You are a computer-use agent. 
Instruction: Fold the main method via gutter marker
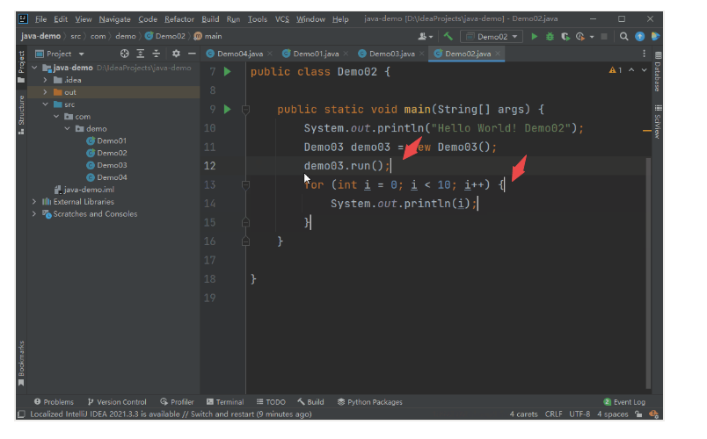coord(245,110)
